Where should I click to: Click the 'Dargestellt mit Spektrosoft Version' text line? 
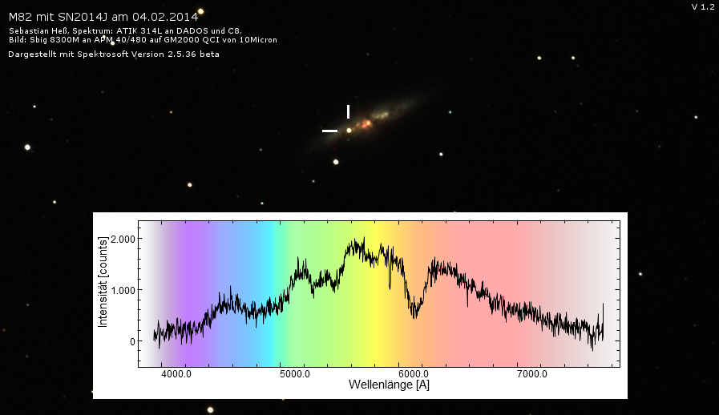pos(113,54)
